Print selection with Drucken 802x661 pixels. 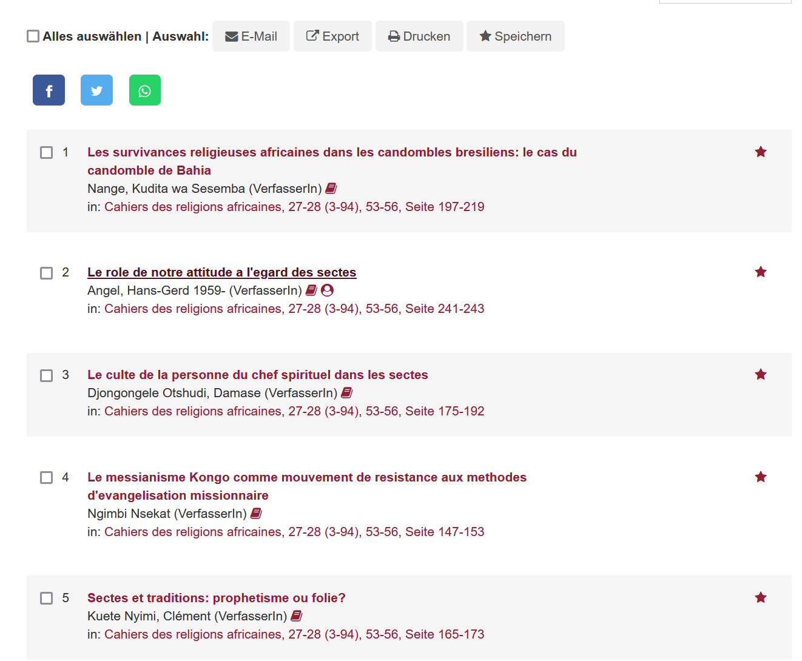tap(419, 36)
